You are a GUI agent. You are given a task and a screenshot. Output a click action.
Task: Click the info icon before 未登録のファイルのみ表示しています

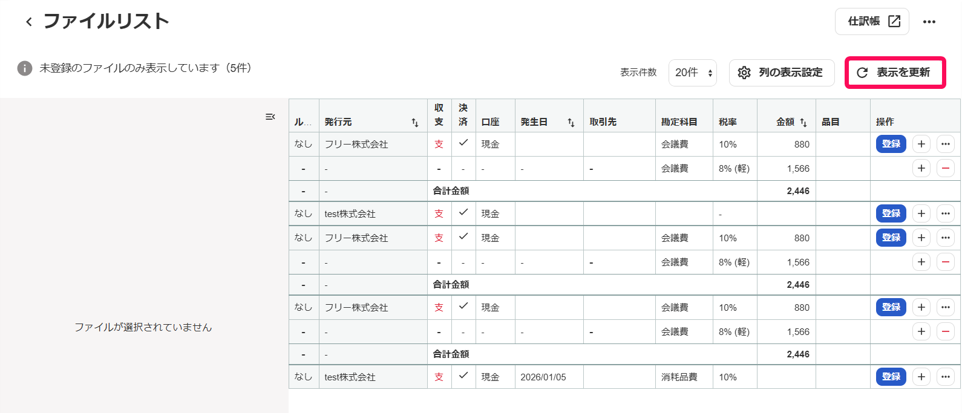tap(24, 68)
